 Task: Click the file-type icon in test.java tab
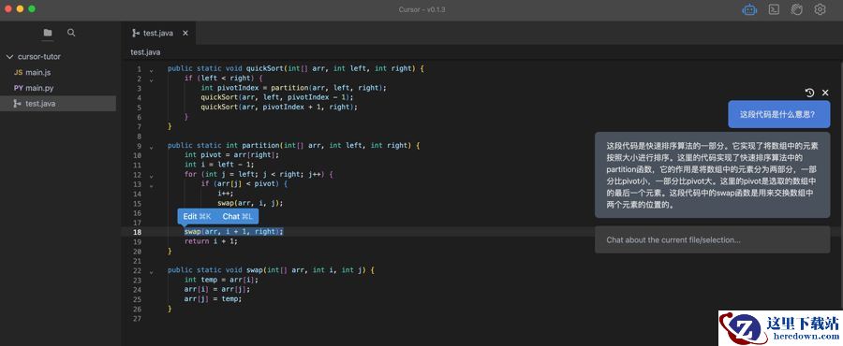pos(136,34)
